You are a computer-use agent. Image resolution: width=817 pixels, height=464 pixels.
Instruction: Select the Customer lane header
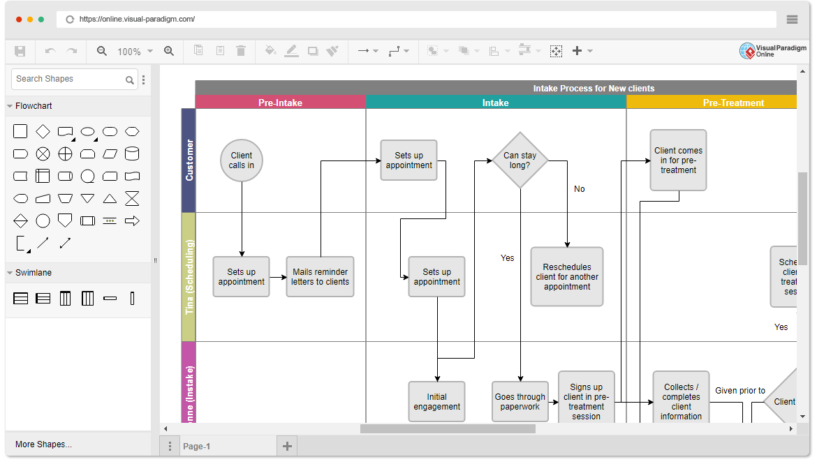click(189, 160)
